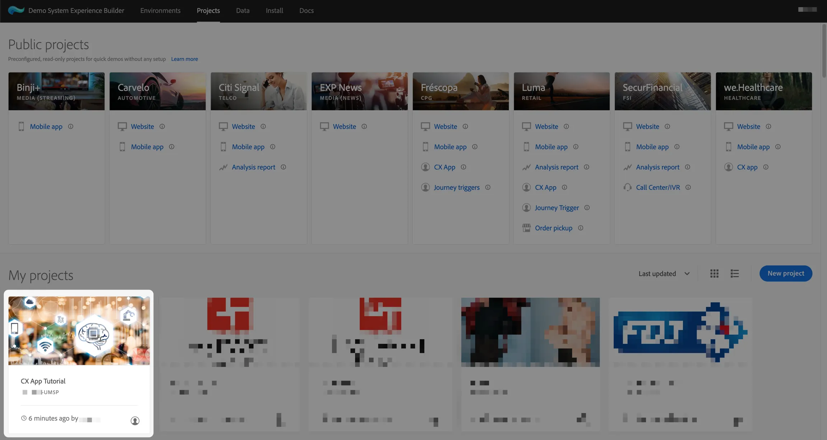Click info icon beside we.Healthcare CX app

766,167
